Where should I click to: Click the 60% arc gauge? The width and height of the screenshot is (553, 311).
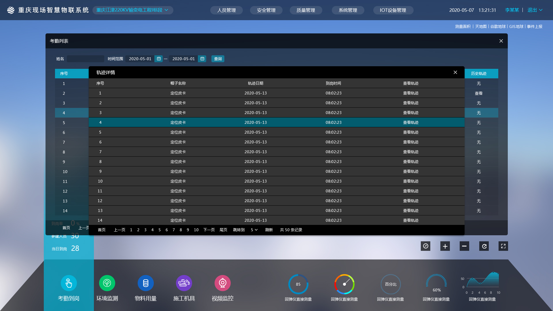(436, 284)
